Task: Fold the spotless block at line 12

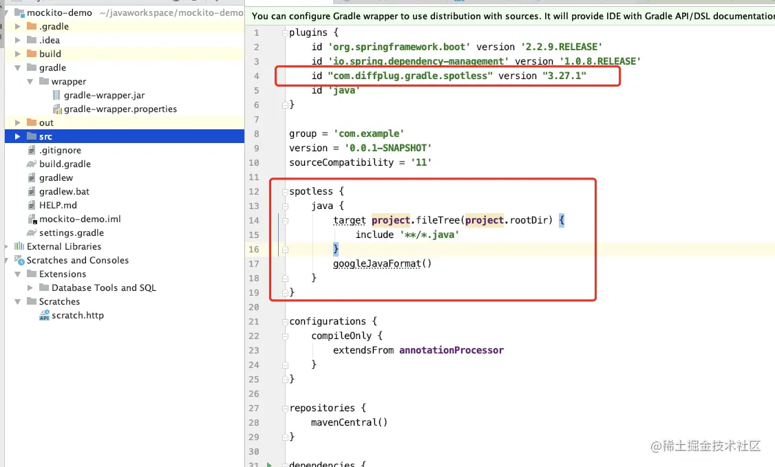Action: pos(285,191)
